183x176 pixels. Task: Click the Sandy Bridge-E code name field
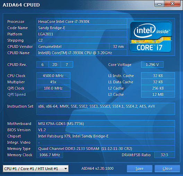[82, 28]
